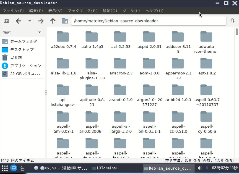Select the apparmor-2.13.2 folder
The width and height of the screenshot is (239, 174).
[x=178, y=69]
